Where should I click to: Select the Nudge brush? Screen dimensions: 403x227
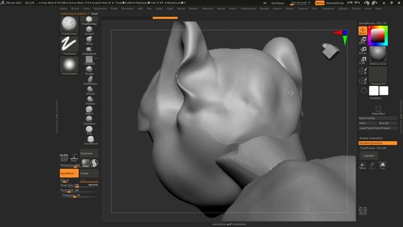point(89,71)
